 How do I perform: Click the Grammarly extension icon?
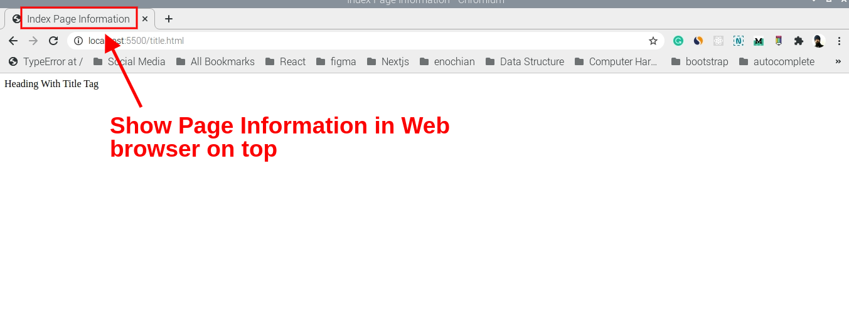tap(678, 41)
